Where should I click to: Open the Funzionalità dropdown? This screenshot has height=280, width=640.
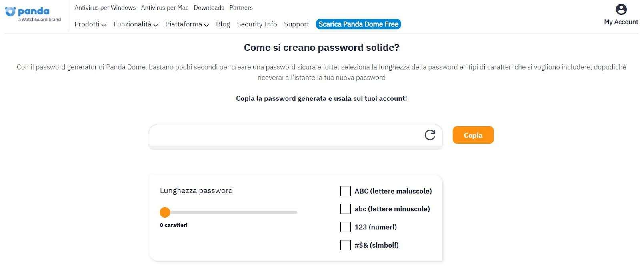(x=136, y=24)
